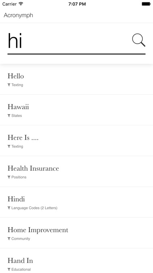
Task: Click the filter icon next to States
Action: (9, 116)
